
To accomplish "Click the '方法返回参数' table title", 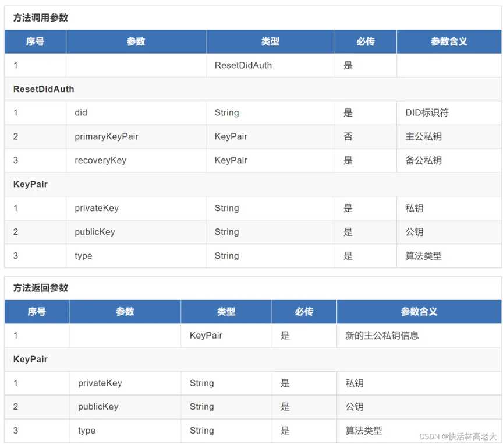I will 40,288.
